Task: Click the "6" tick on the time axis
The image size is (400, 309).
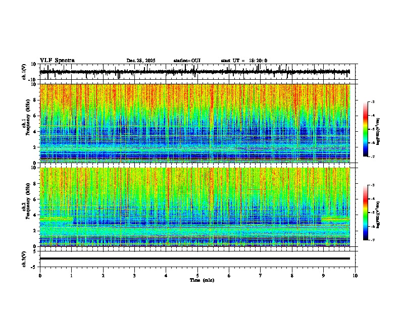Action: point(229,276)
